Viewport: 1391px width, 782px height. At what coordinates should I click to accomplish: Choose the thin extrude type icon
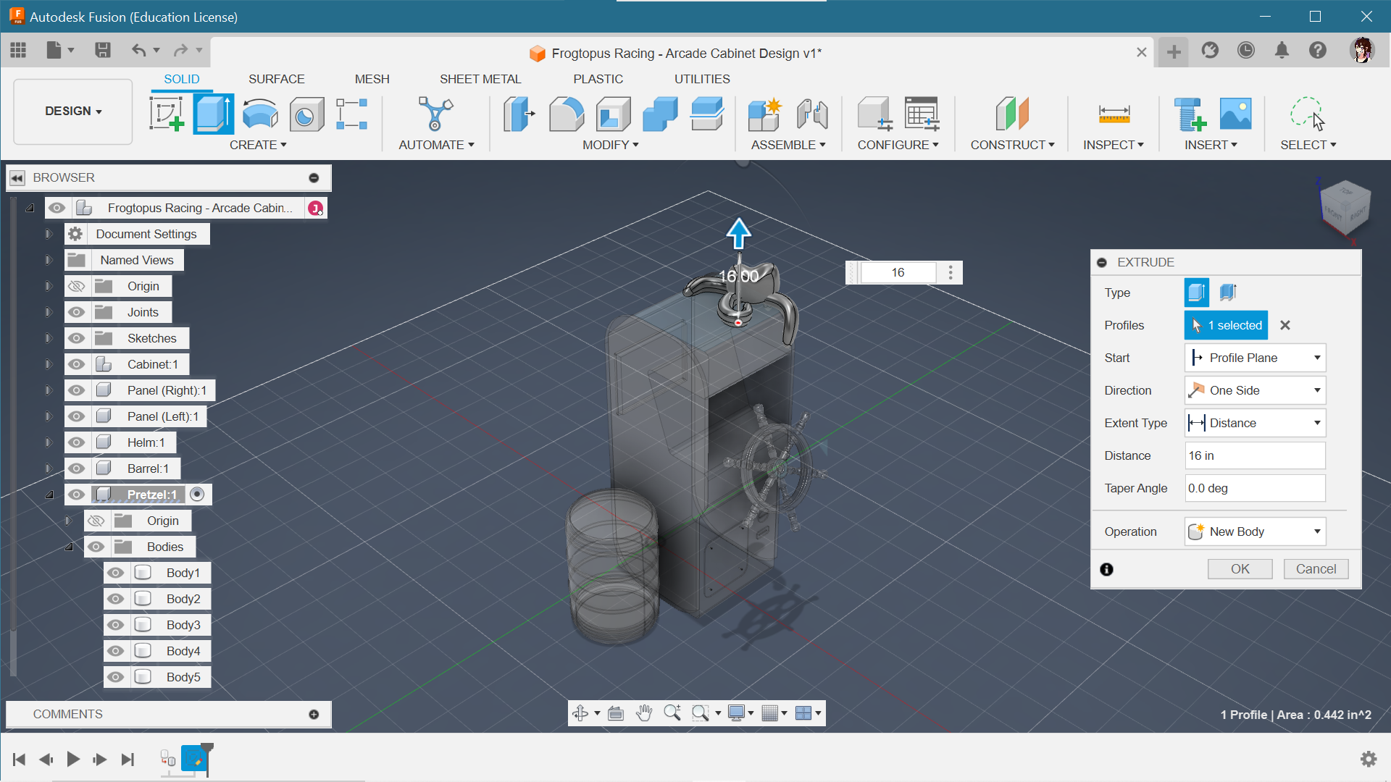(x=1227, y=293)
